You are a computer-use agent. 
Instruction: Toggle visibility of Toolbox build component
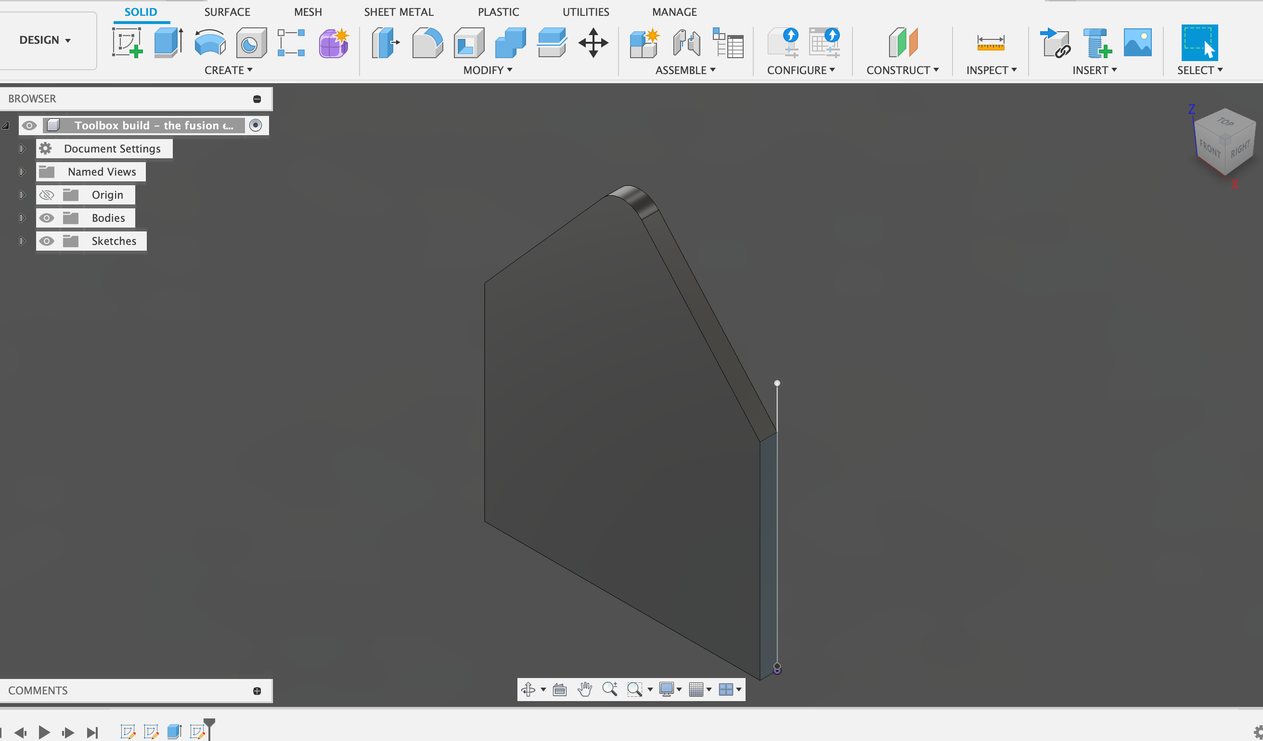click(x=29, y=125)
